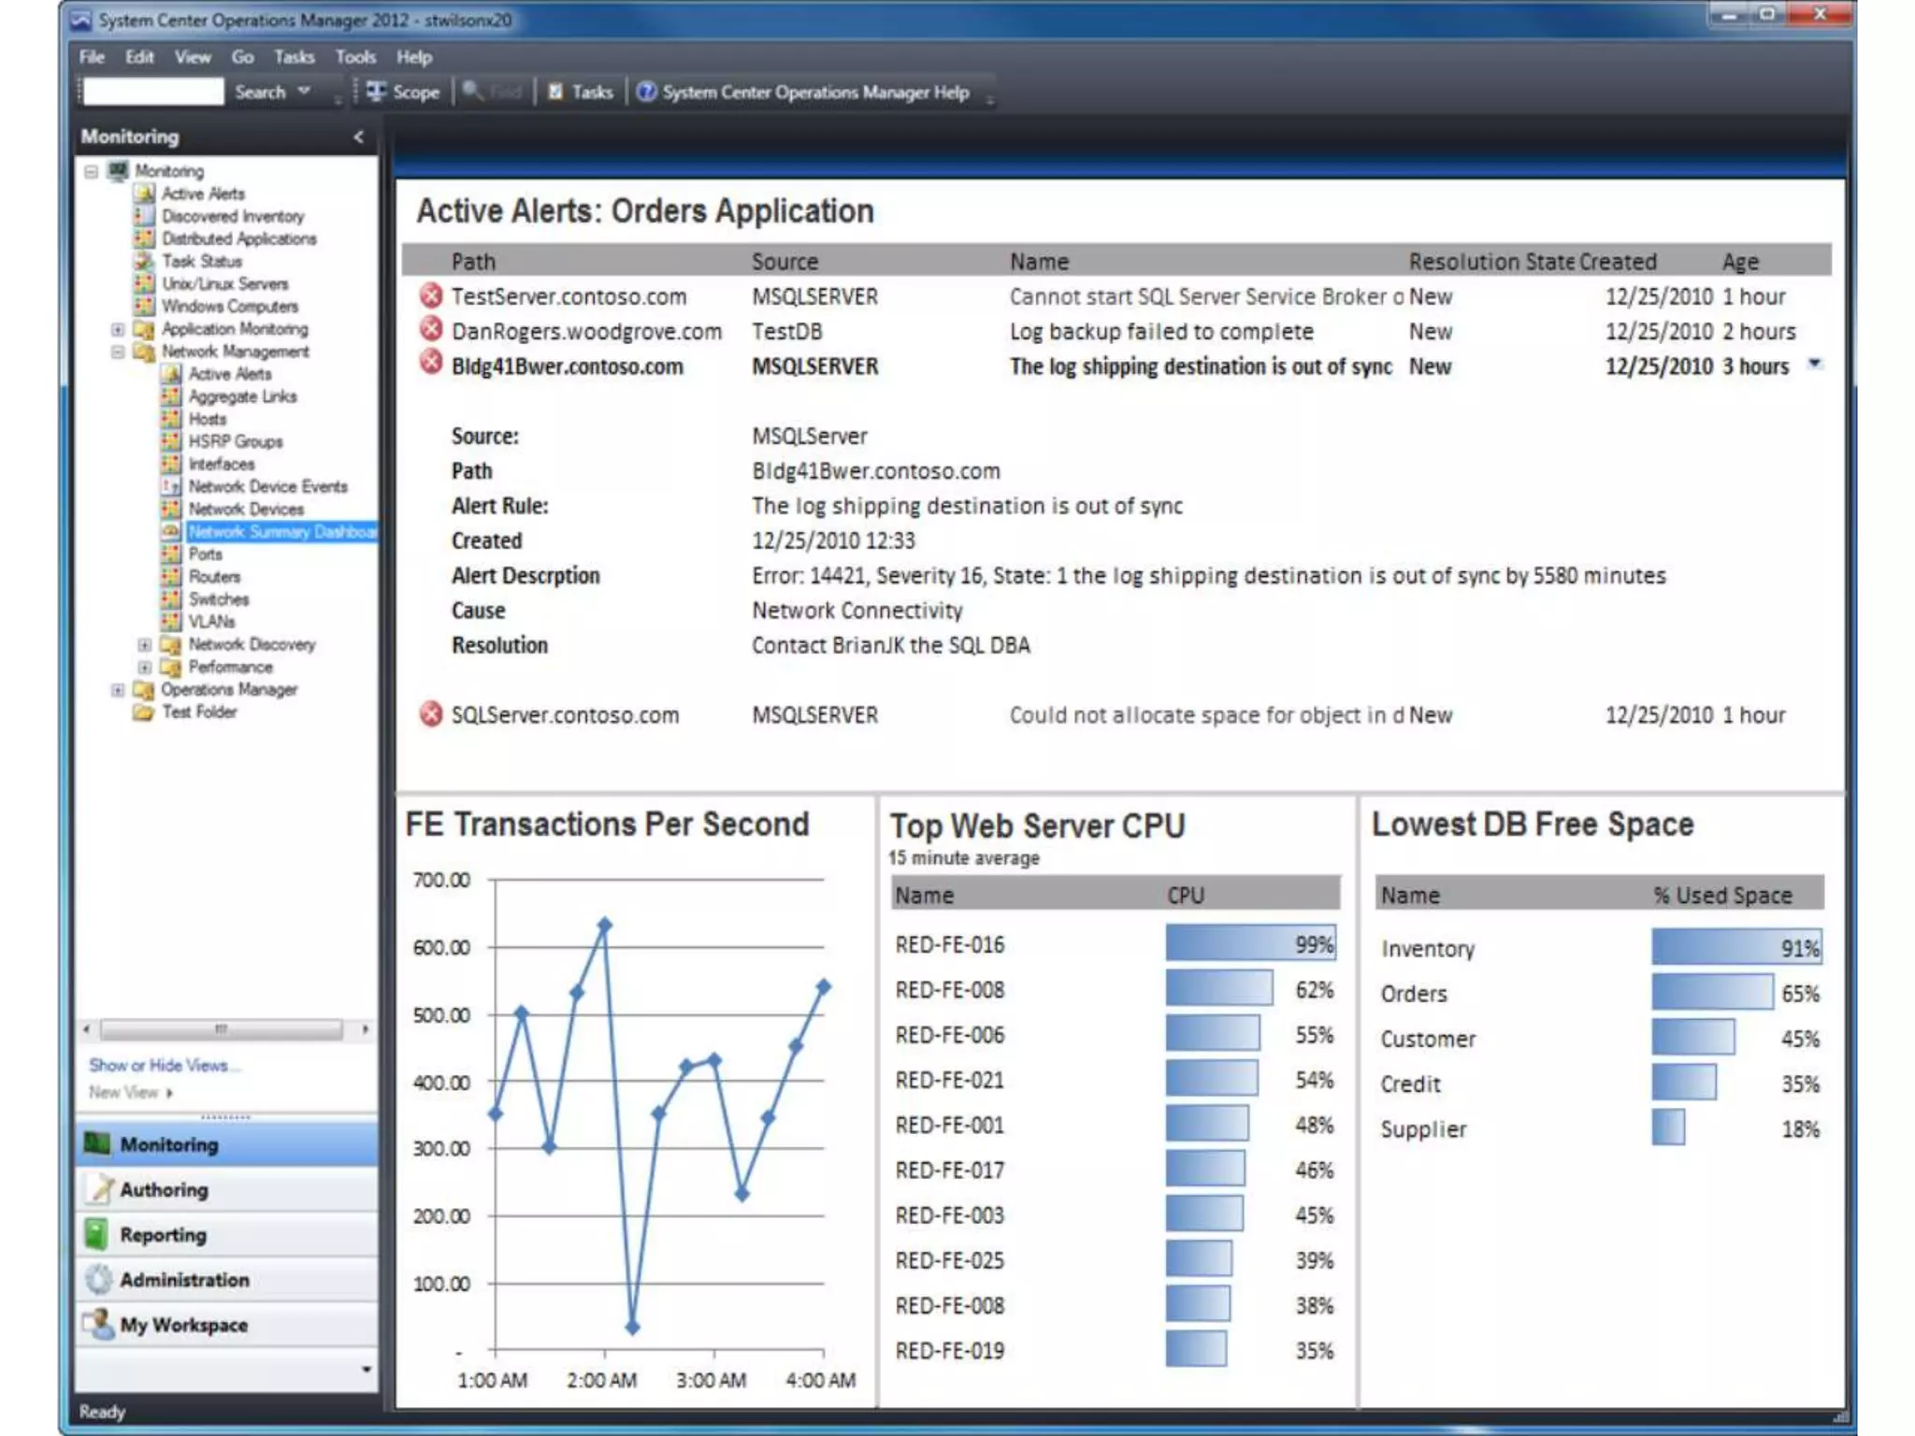Collapse the expanded Bldg41Bwer alert details

click(x=1814, y=364)
